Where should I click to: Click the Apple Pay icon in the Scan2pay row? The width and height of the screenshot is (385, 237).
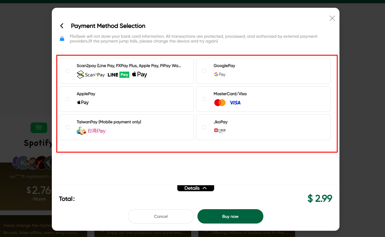(139, 75)
